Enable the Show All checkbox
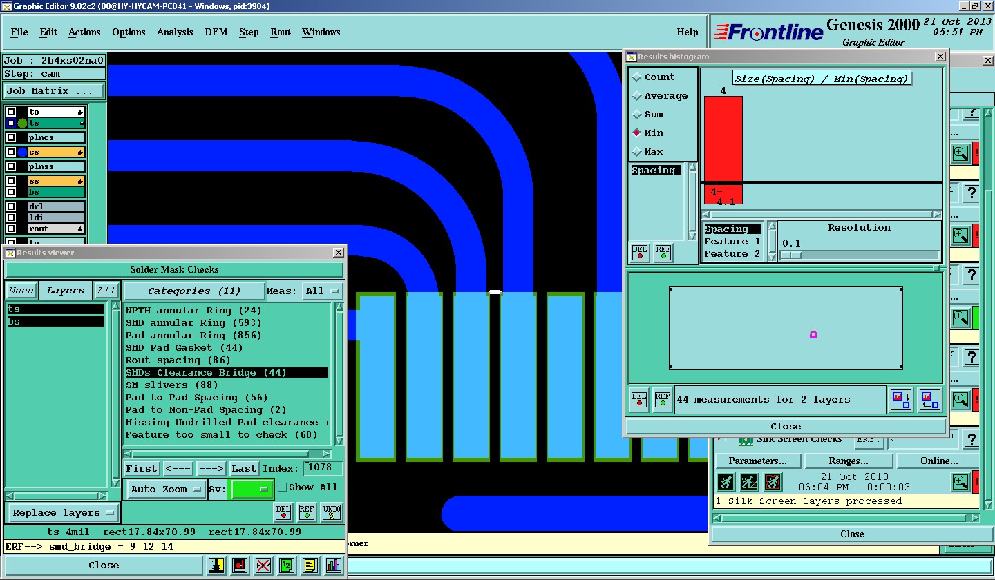This screenshot has height=580, width=995. point(282,487)
